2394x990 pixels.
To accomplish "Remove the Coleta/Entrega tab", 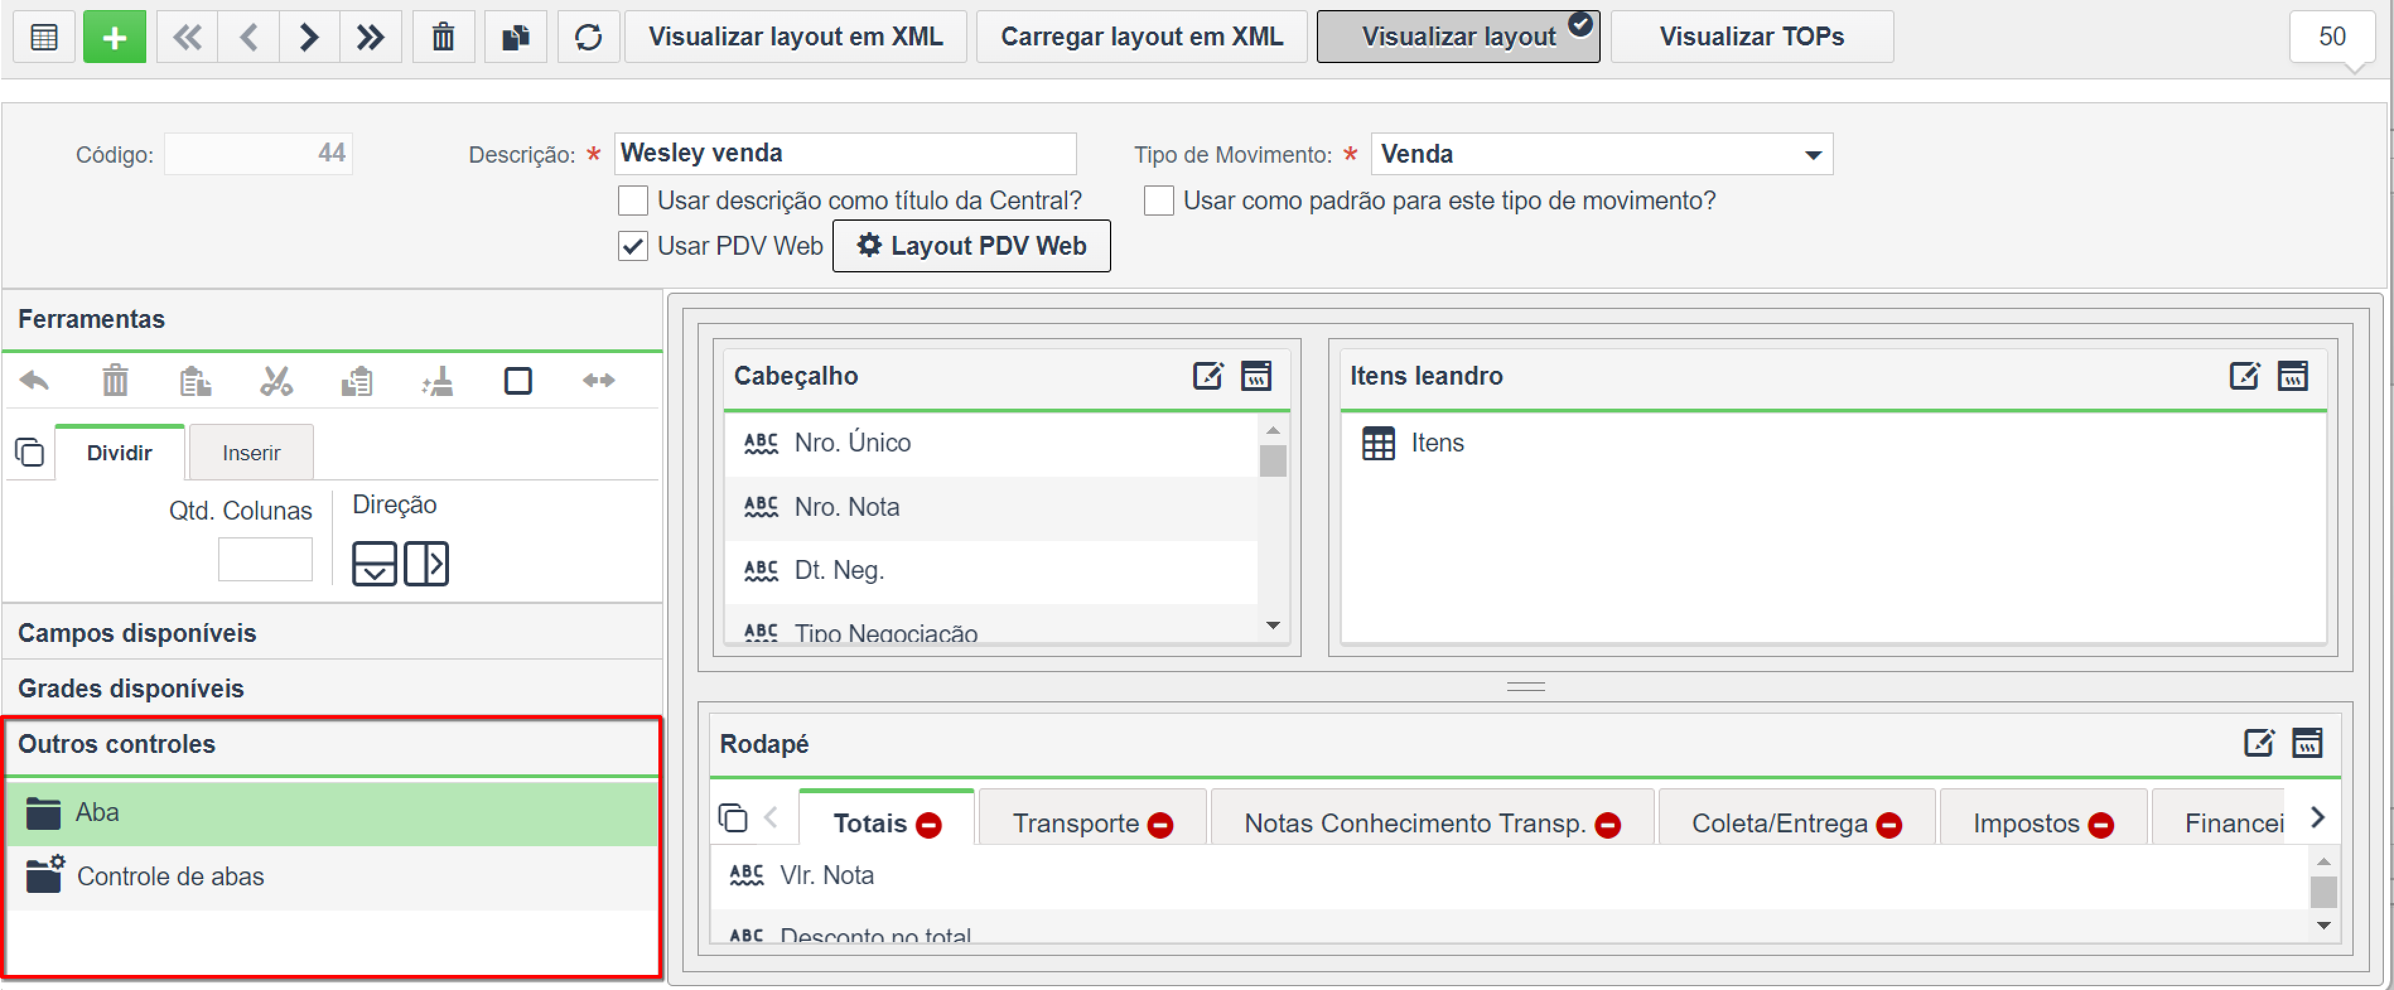I will click(1889, 825).
